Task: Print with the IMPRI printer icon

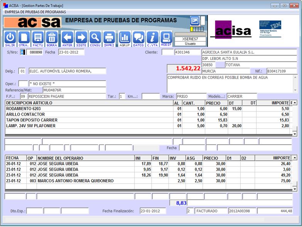Action: point(109,39)
